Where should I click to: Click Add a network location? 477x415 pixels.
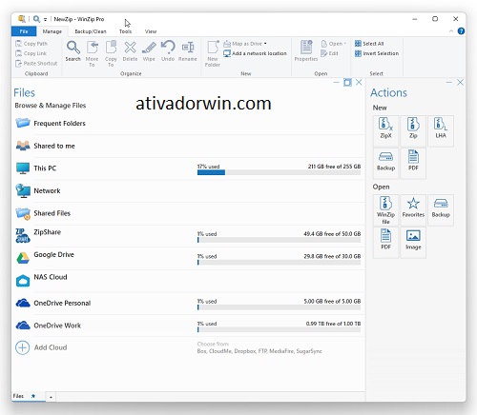coord(255,53)
